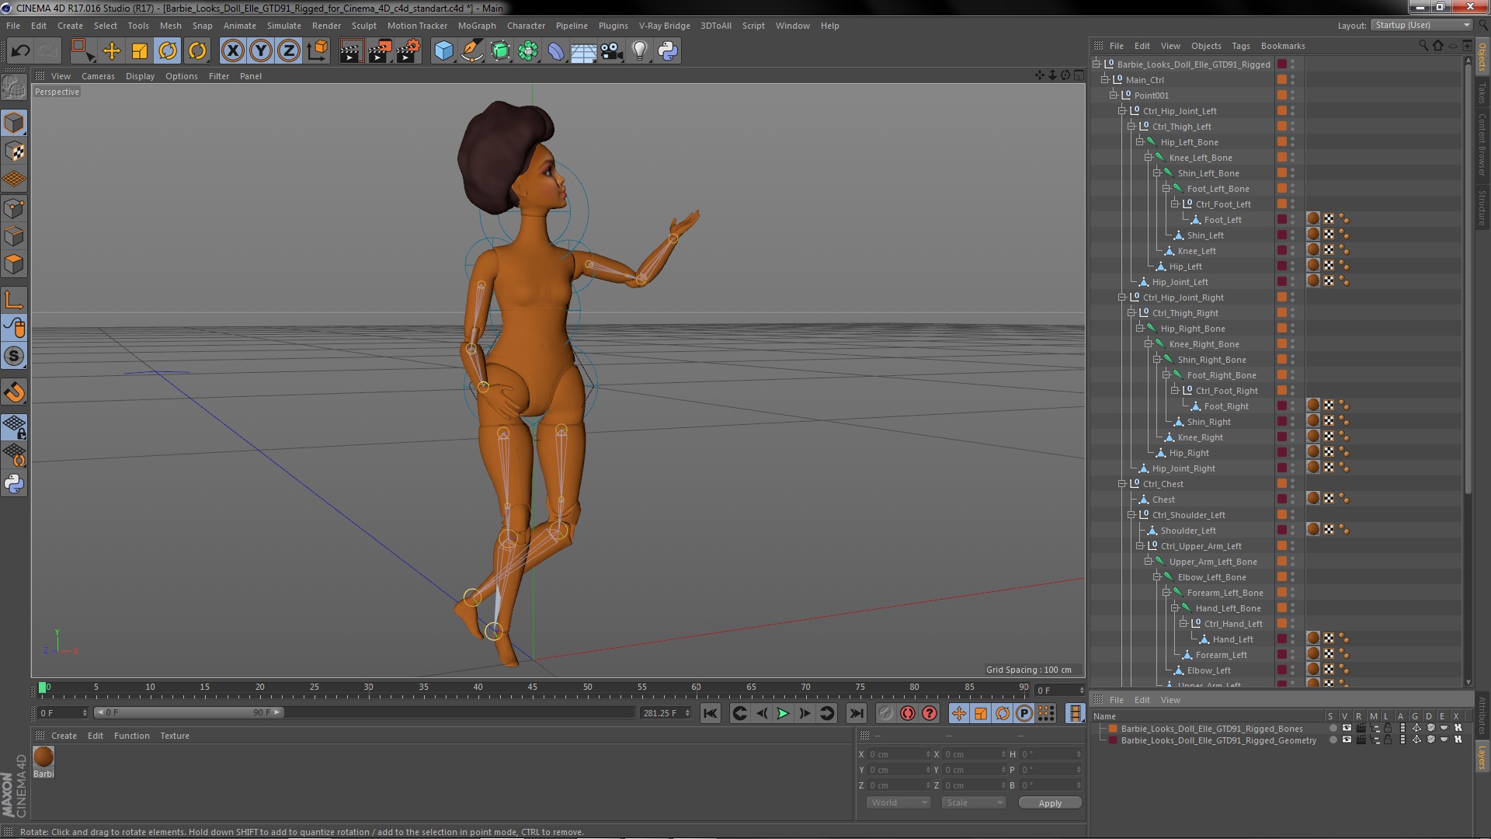Step to next frame

tap(805, 713)
